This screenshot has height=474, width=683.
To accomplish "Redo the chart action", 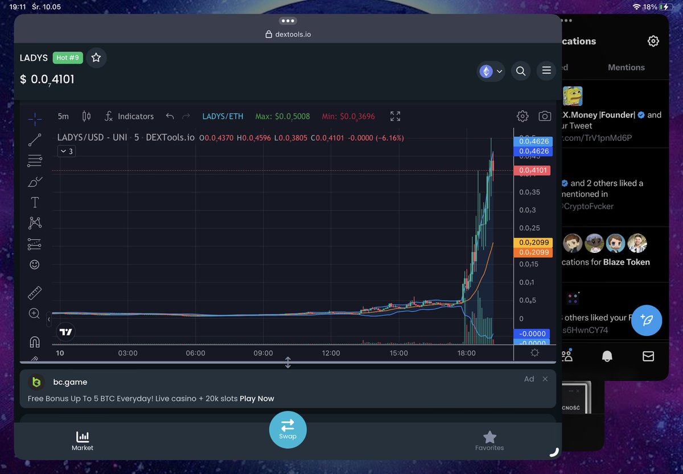I will [x=186, y=116].
